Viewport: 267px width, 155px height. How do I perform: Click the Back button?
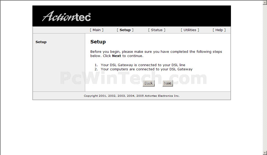click(148, 83)
